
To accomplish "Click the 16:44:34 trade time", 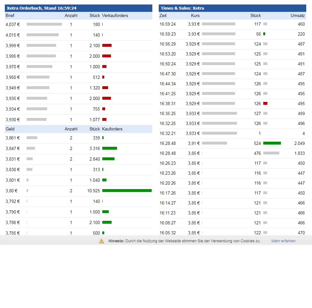I will pos(167,84).
